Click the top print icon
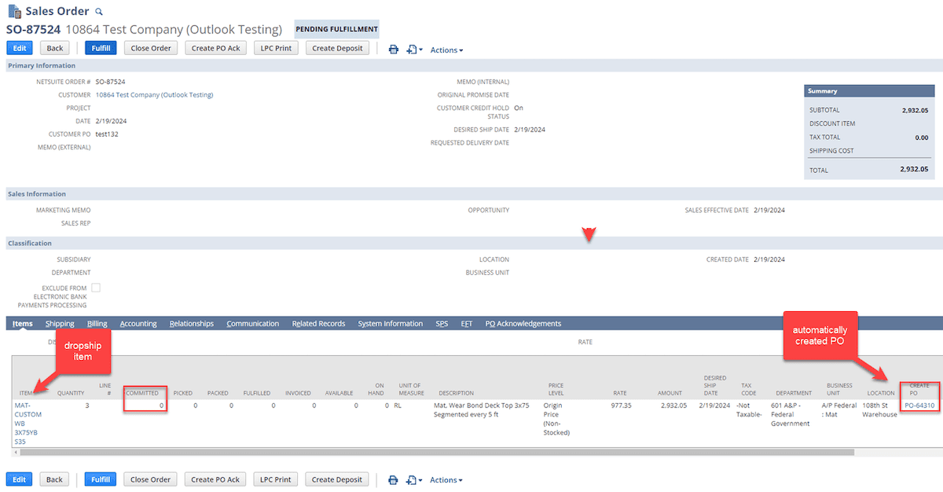943x492 pixels. coord(394,49)
